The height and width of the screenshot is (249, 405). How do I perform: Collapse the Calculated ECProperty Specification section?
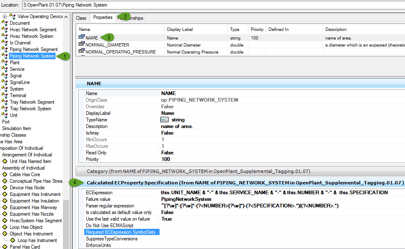coord(240,183)
